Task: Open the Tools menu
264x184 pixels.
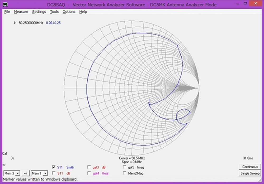Action: [x=54, y=12]
